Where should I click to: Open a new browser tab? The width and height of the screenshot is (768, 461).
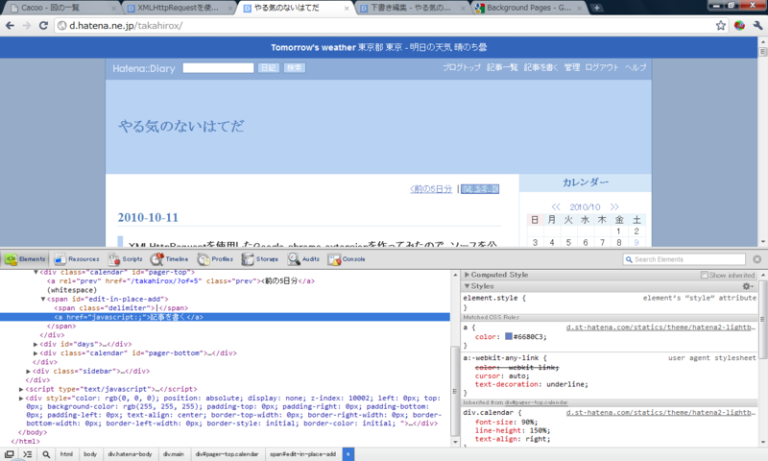596,8
